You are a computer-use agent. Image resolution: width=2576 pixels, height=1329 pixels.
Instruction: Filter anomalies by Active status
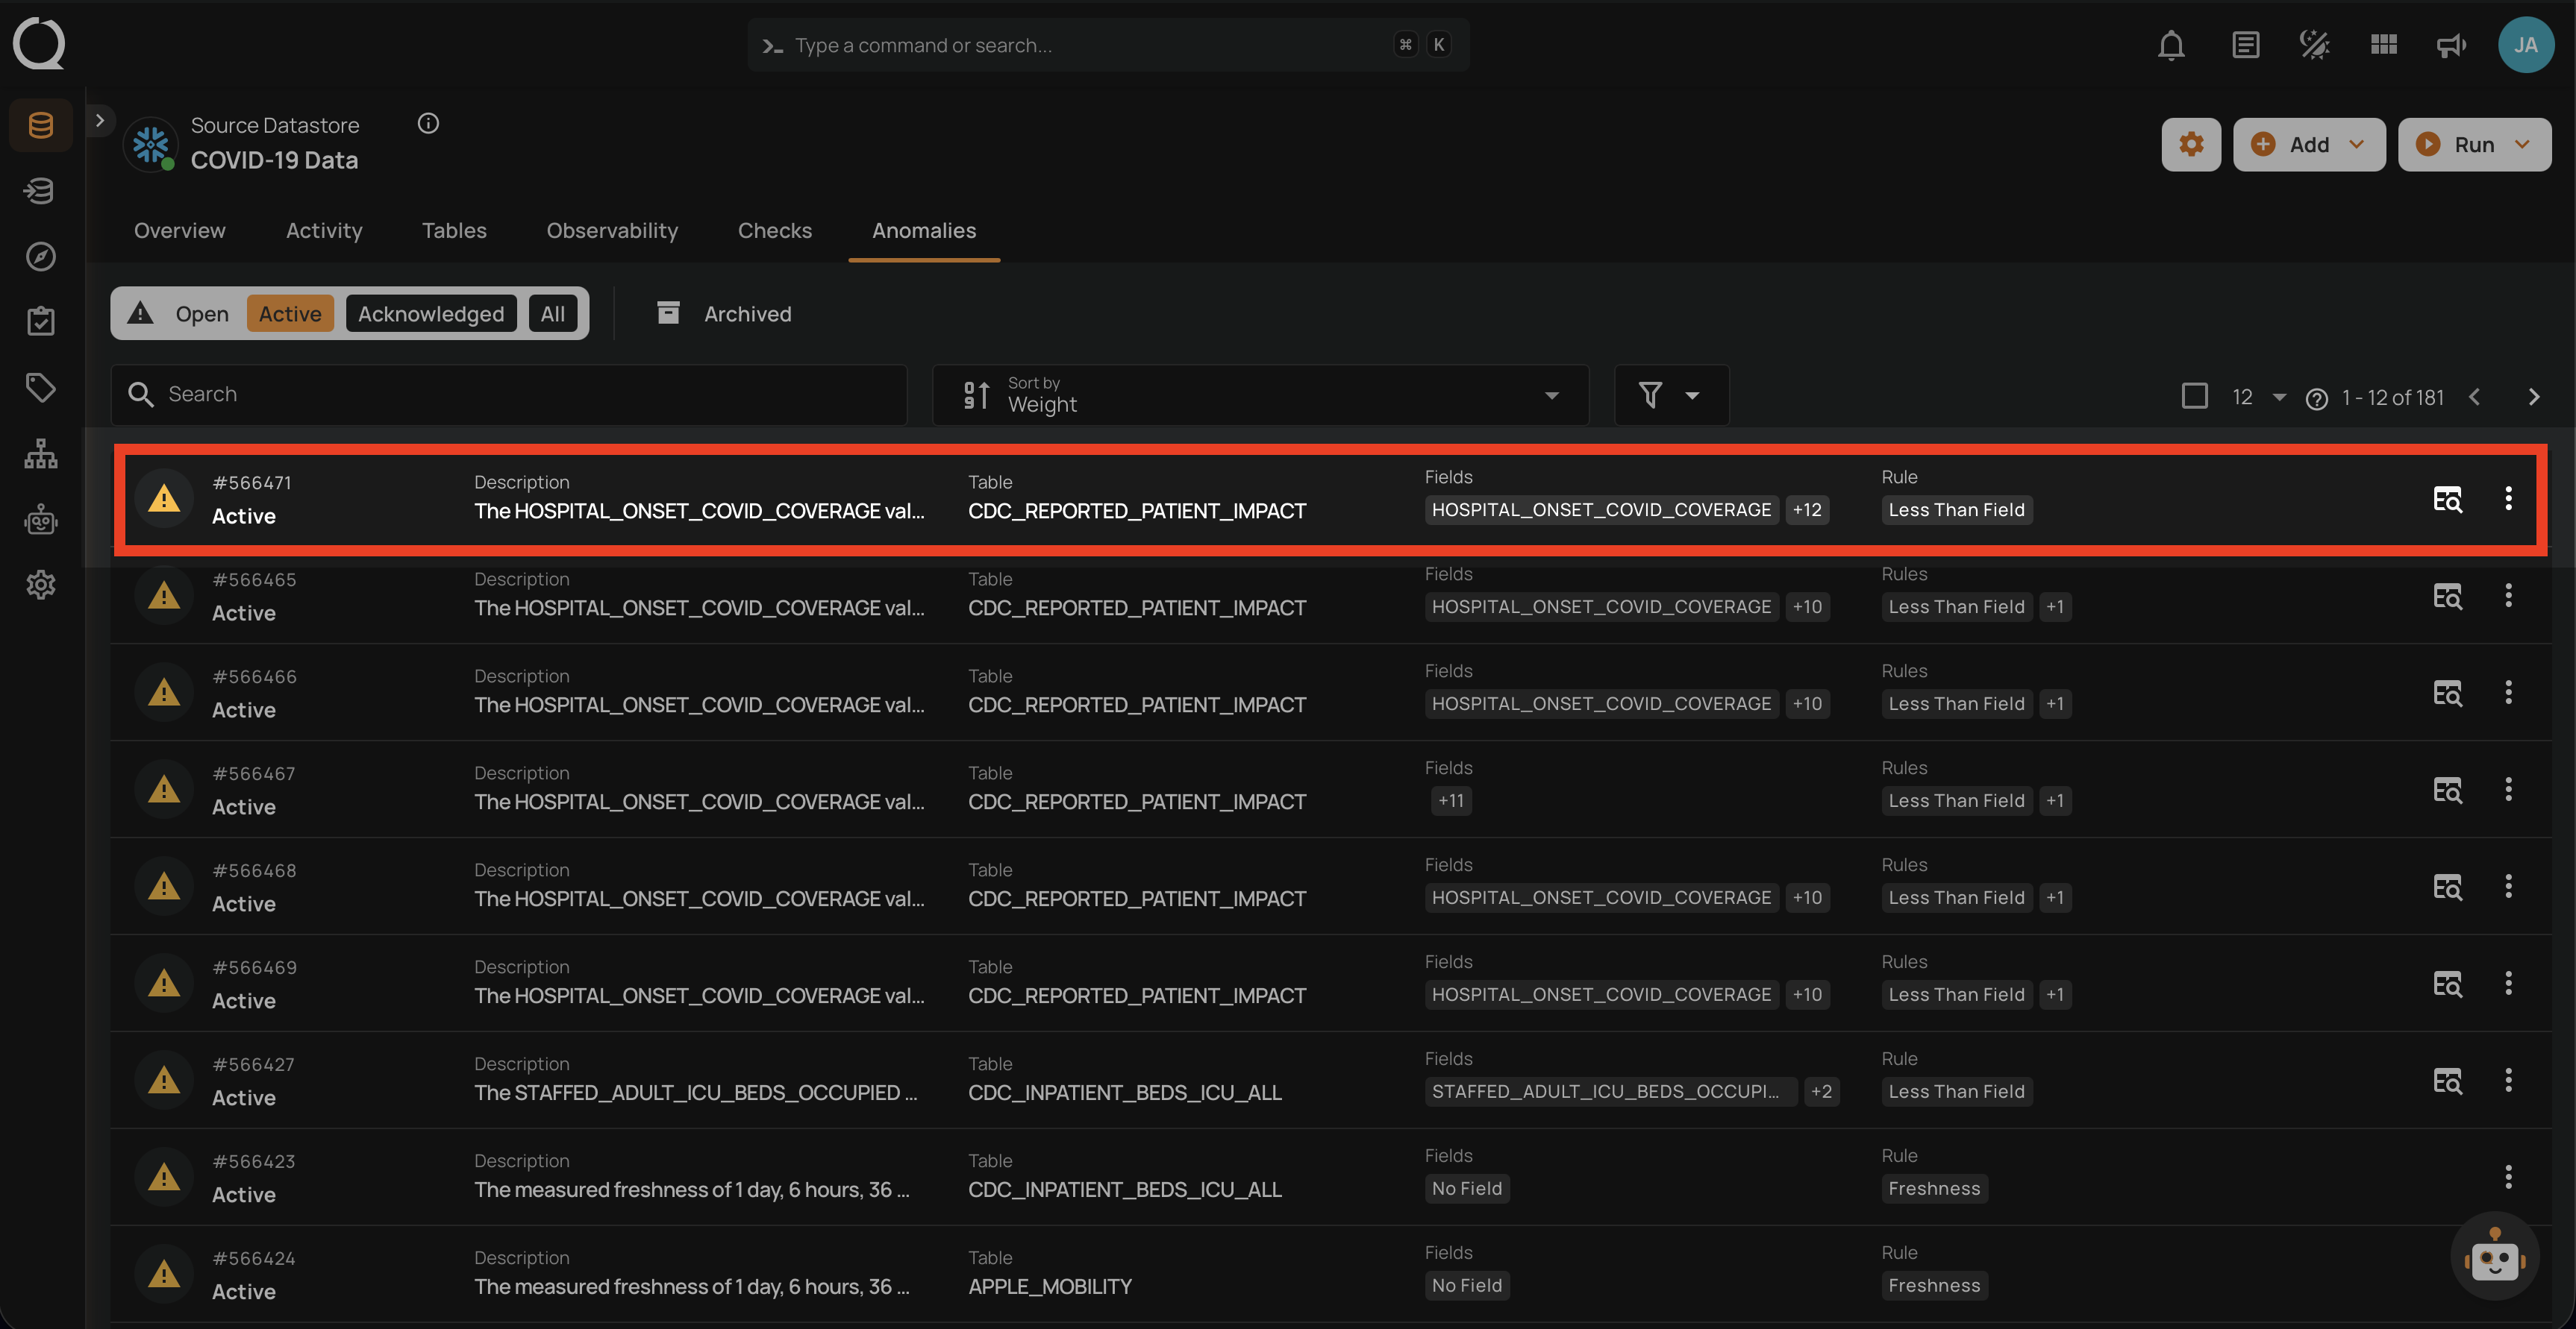[x=290, y=314]
